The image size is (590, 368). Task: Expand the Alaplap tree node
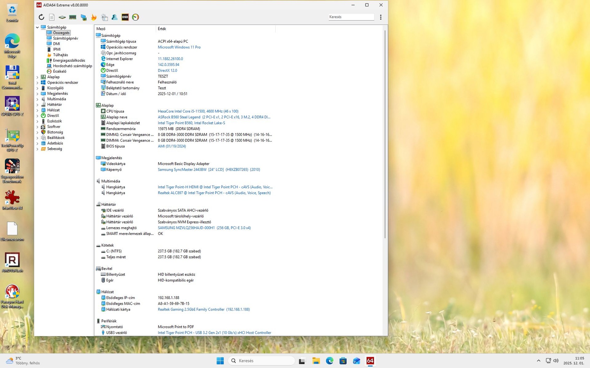tap(37, 77)
